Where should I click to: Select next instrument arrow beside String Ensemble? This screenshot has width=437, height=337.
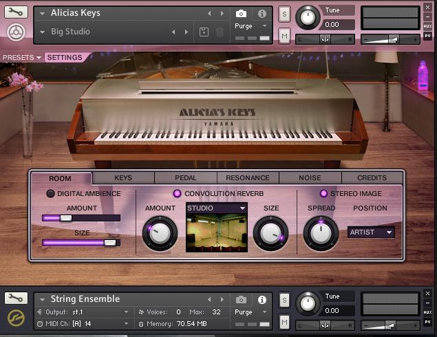222,300
